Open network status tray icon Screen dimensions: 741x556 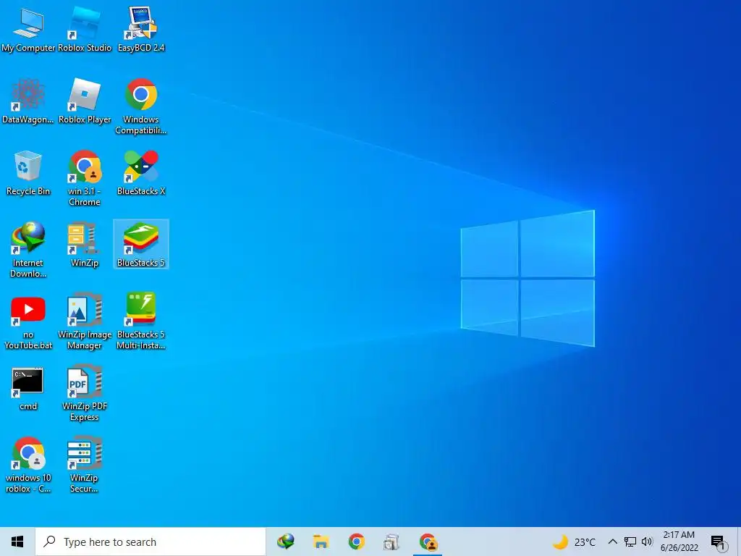(x=630, y=542)
